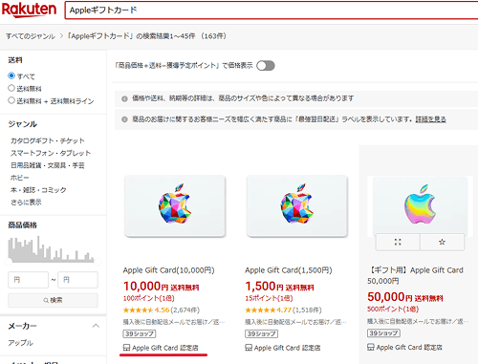
Task: Click 39ショップ badge on 1,500円 item
Action: [261, 333]
